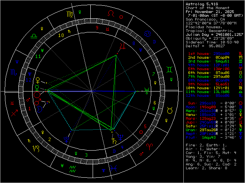
Task: Click the red Sagittarius arrow glyph in the wheel
Action: tap(15, 113)
